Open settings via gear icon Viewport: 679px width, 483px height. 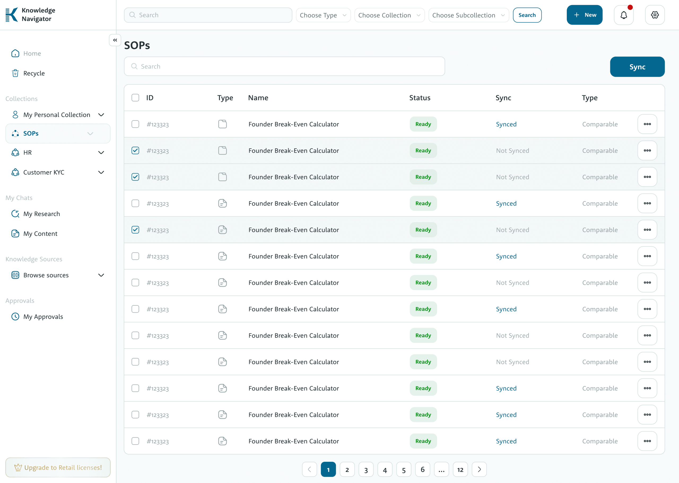pyautogui.click(x=655, y=15)
